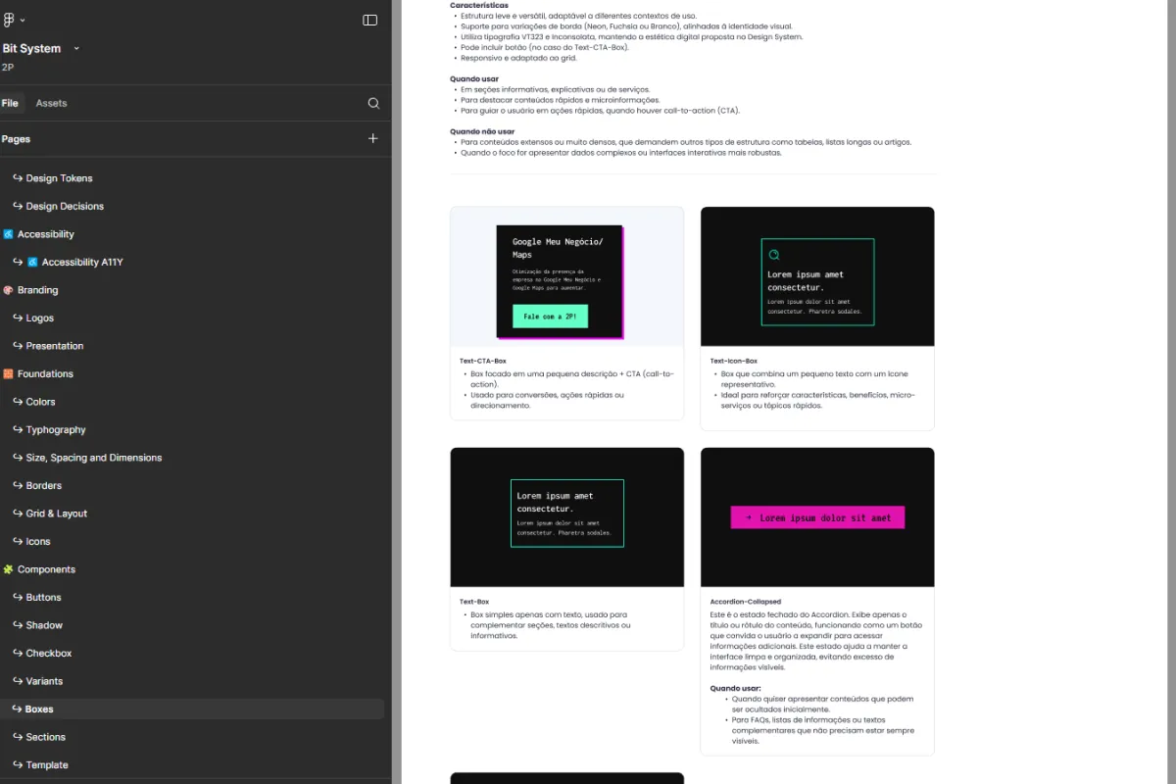The image size is (1176, 784).
Task: Open the Design Tokens page
Action: tap(59, 178)
